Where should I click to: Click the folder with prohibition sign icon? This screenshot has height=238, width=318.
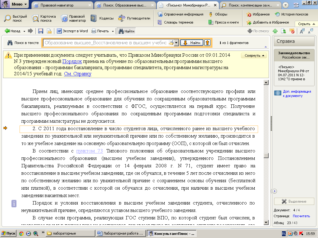(x=292, y=31)
